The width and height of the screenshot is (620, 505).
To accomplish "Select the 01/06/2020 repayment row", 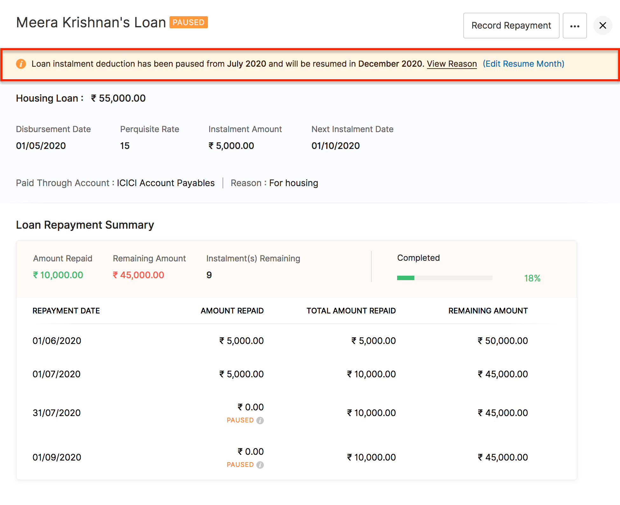I will tap(57, 341).
